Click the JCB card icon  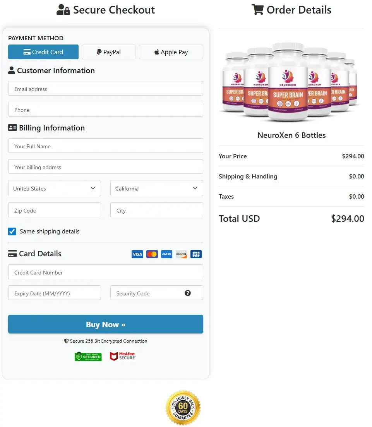click(196, 254)
